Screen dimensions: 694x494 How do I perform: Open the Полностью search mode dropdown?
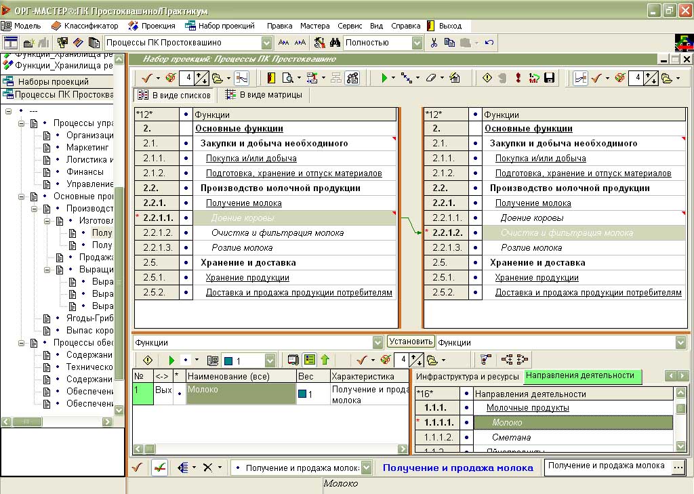coord(417,43)
